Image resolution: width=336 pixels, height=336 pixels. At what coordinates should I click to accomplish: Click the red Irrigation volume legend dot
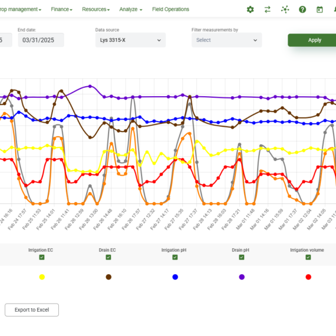coord(308,277)
